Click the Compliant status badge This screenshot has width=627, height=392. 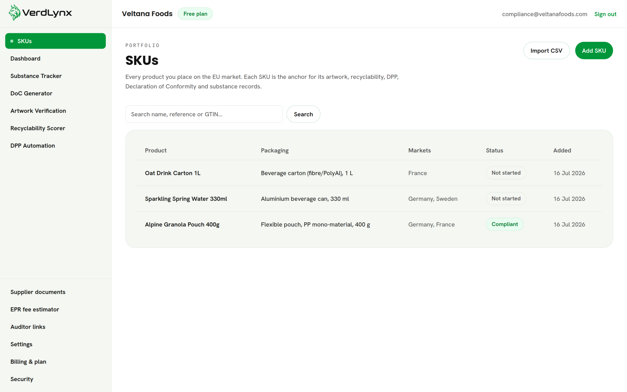click(505, 224)
